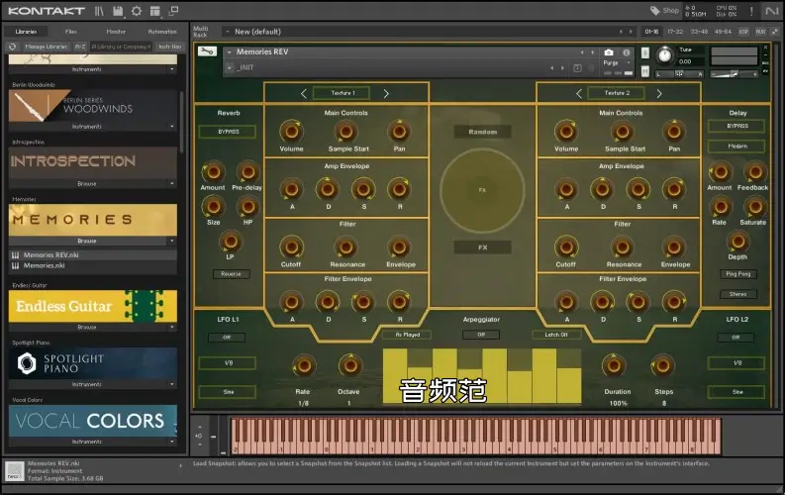Toggle Delay BYPASS

tap(737, 126)
